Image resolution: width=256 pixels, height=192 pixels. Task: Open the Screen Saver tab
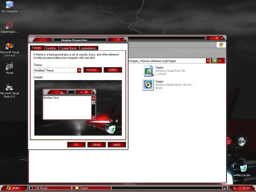click(68, 48)
